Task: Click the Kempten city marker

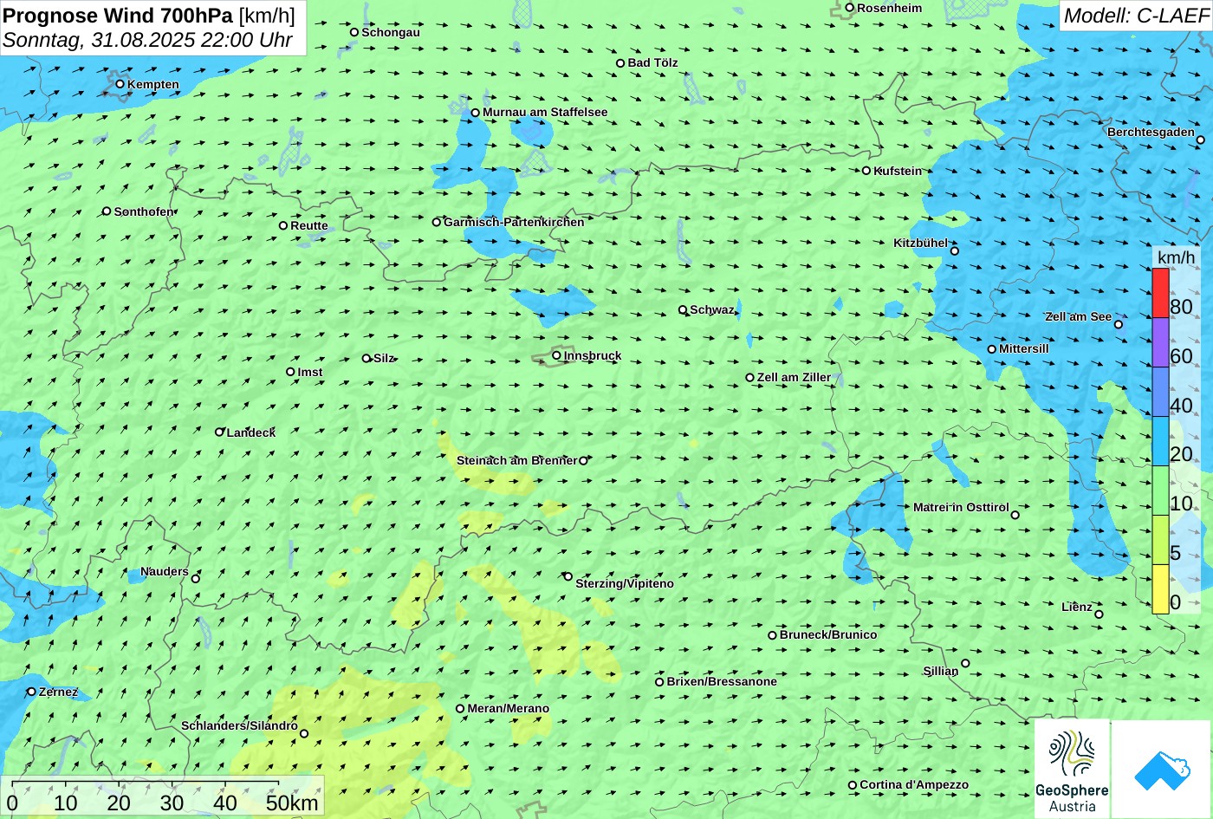Action: coord(120,84)
